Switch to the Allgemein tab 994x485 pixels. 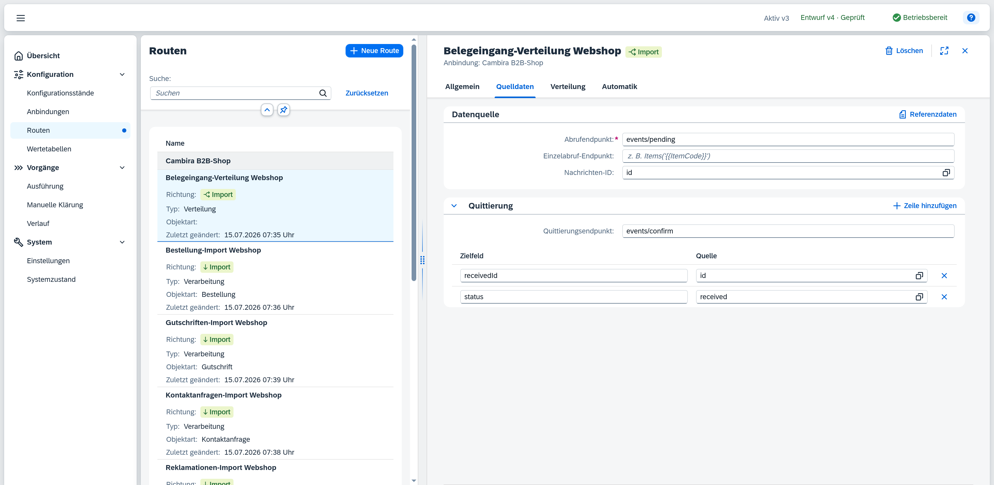pyautogui.click(x=462, y=87)
